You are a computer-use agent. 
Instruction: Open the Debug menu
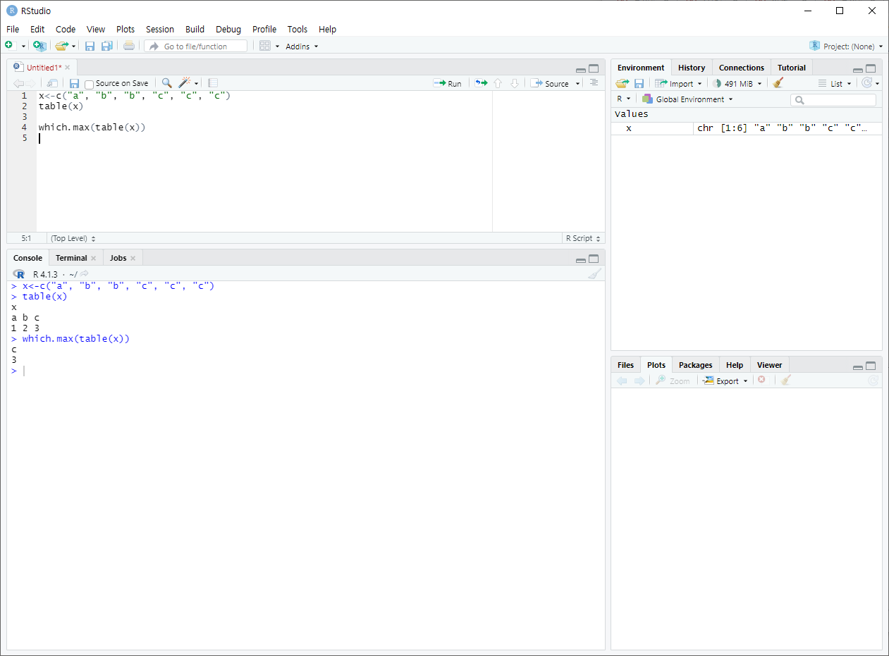pyautogui.click(x=228, y=29)
